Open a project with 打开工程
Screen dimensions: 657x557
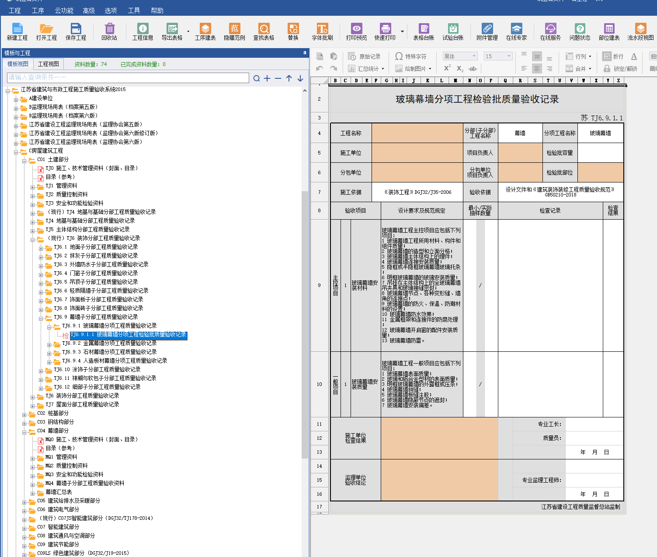(46, 32)
